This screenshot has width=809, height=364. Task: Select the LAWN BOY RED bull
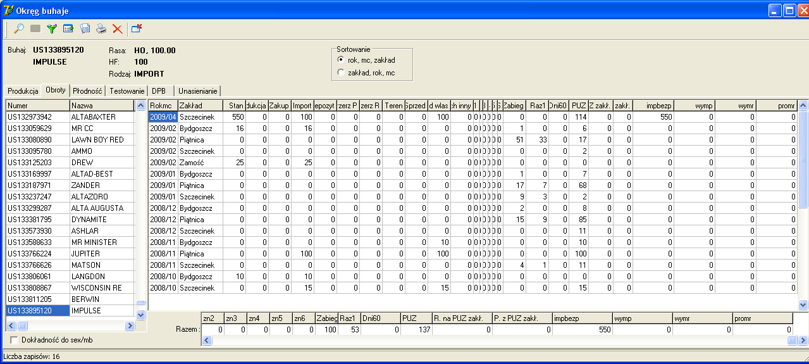point(71,140)
